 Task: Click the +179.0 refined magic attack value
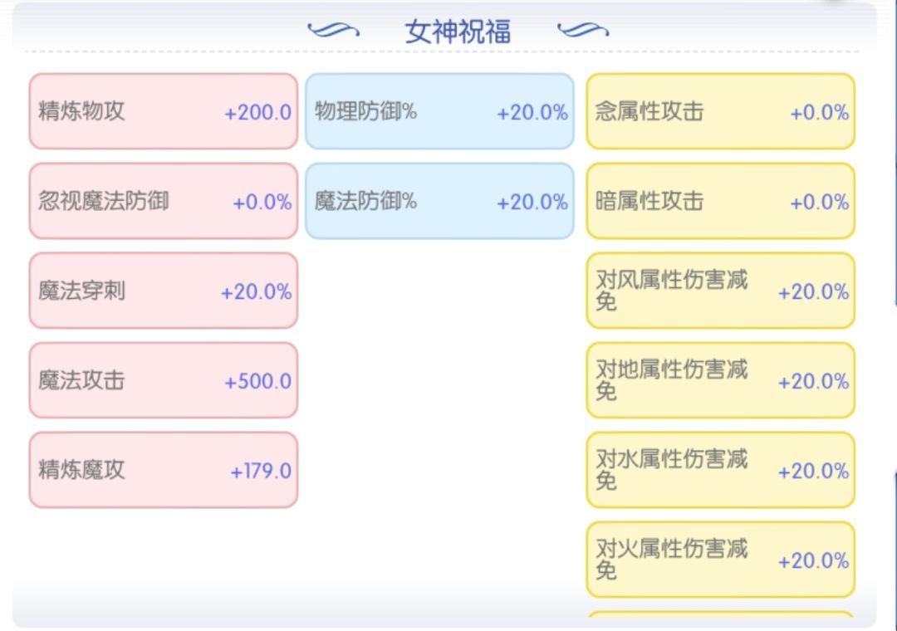(261, 471)
